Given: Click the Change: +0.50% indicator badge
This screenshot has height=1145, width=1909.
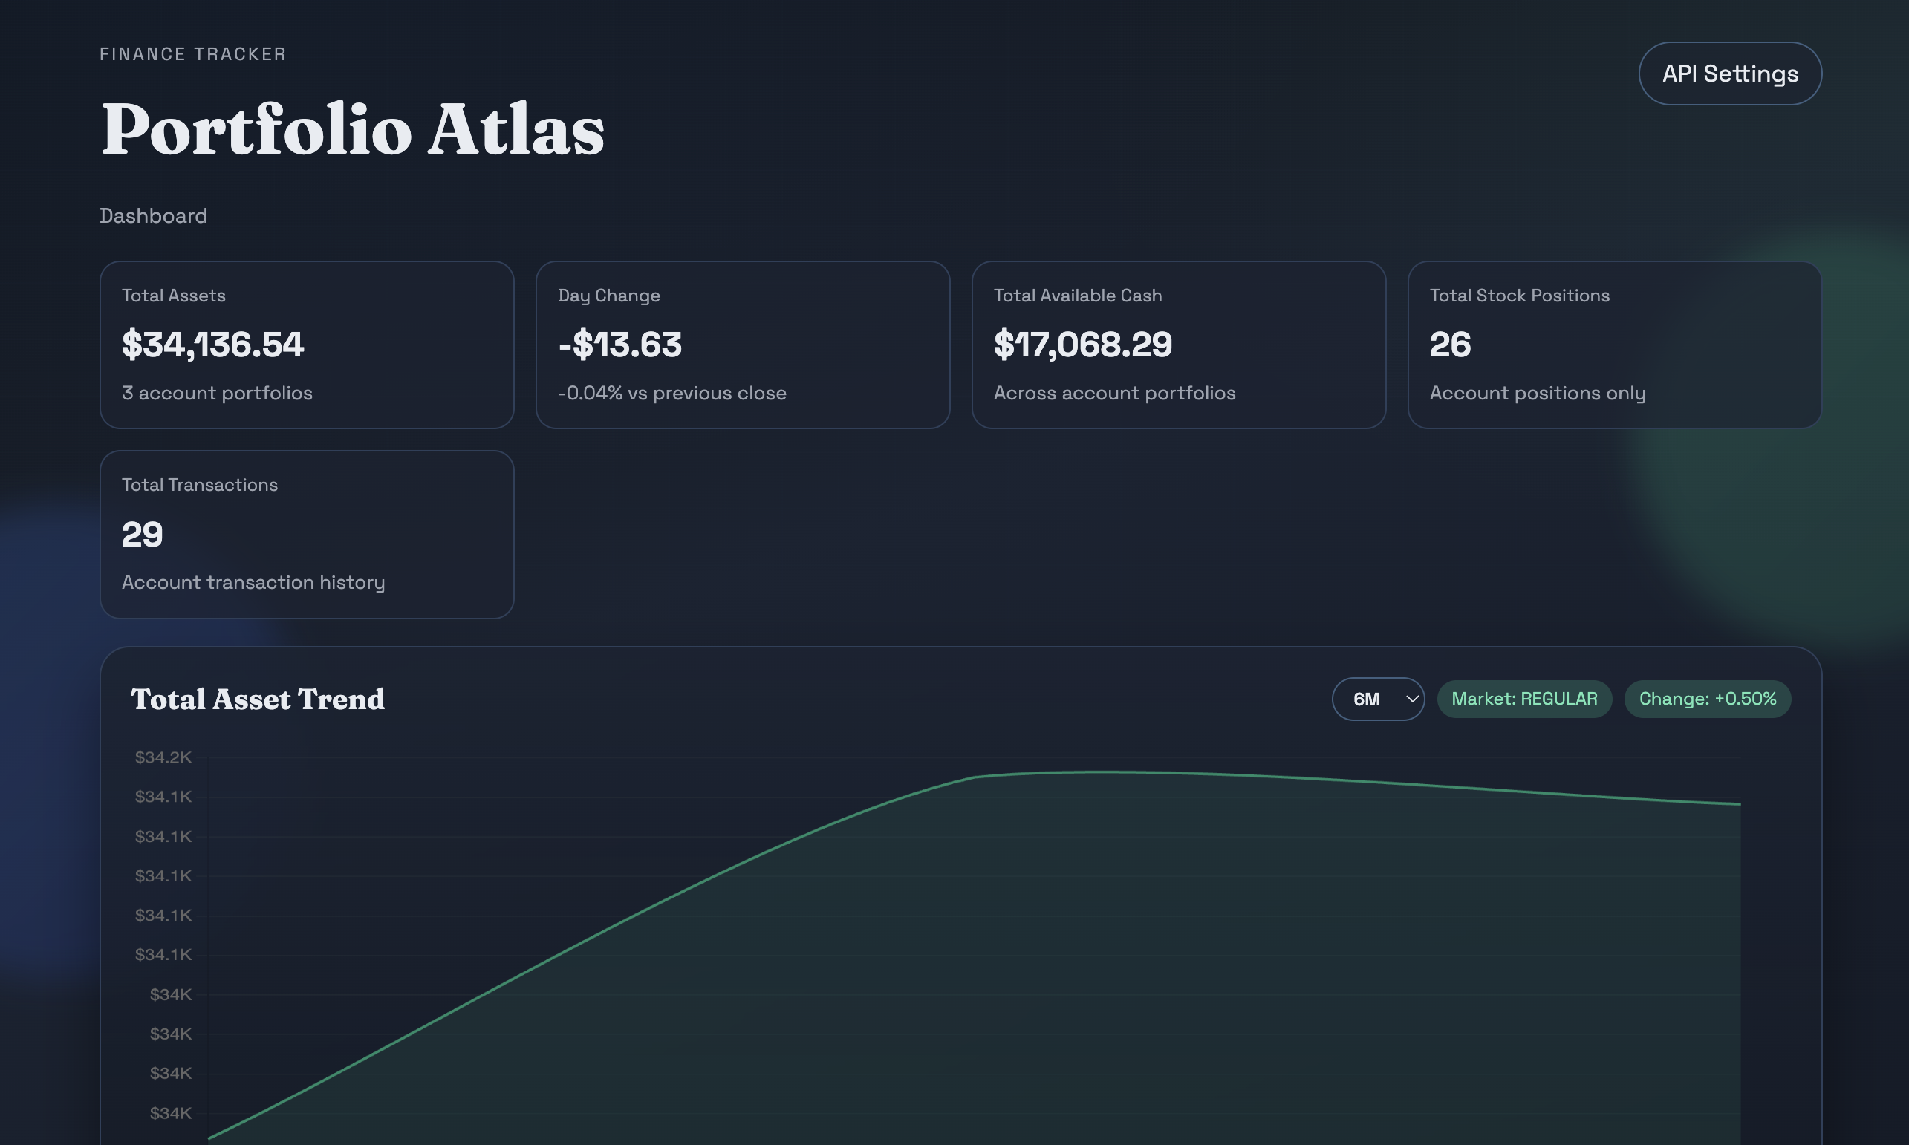Looking at the screenshot, I should [x=1707, y=698].
